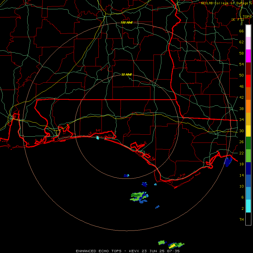Click the TOPS legend title
Image resolution: width=253 pixels, height=253 pixels.
(x=247, y=17)
